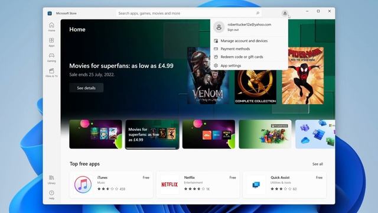Image resolution: width=378 pixels, height=213 pixels.
Task: Close the Microsoft Store window
Action: (330, 11)
